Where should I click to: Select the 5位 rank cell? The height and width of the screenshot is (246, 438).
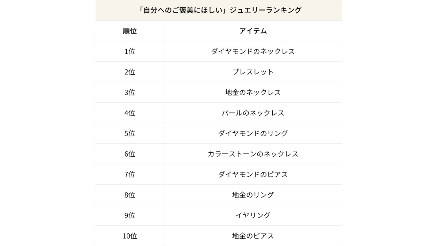[130, 133]
